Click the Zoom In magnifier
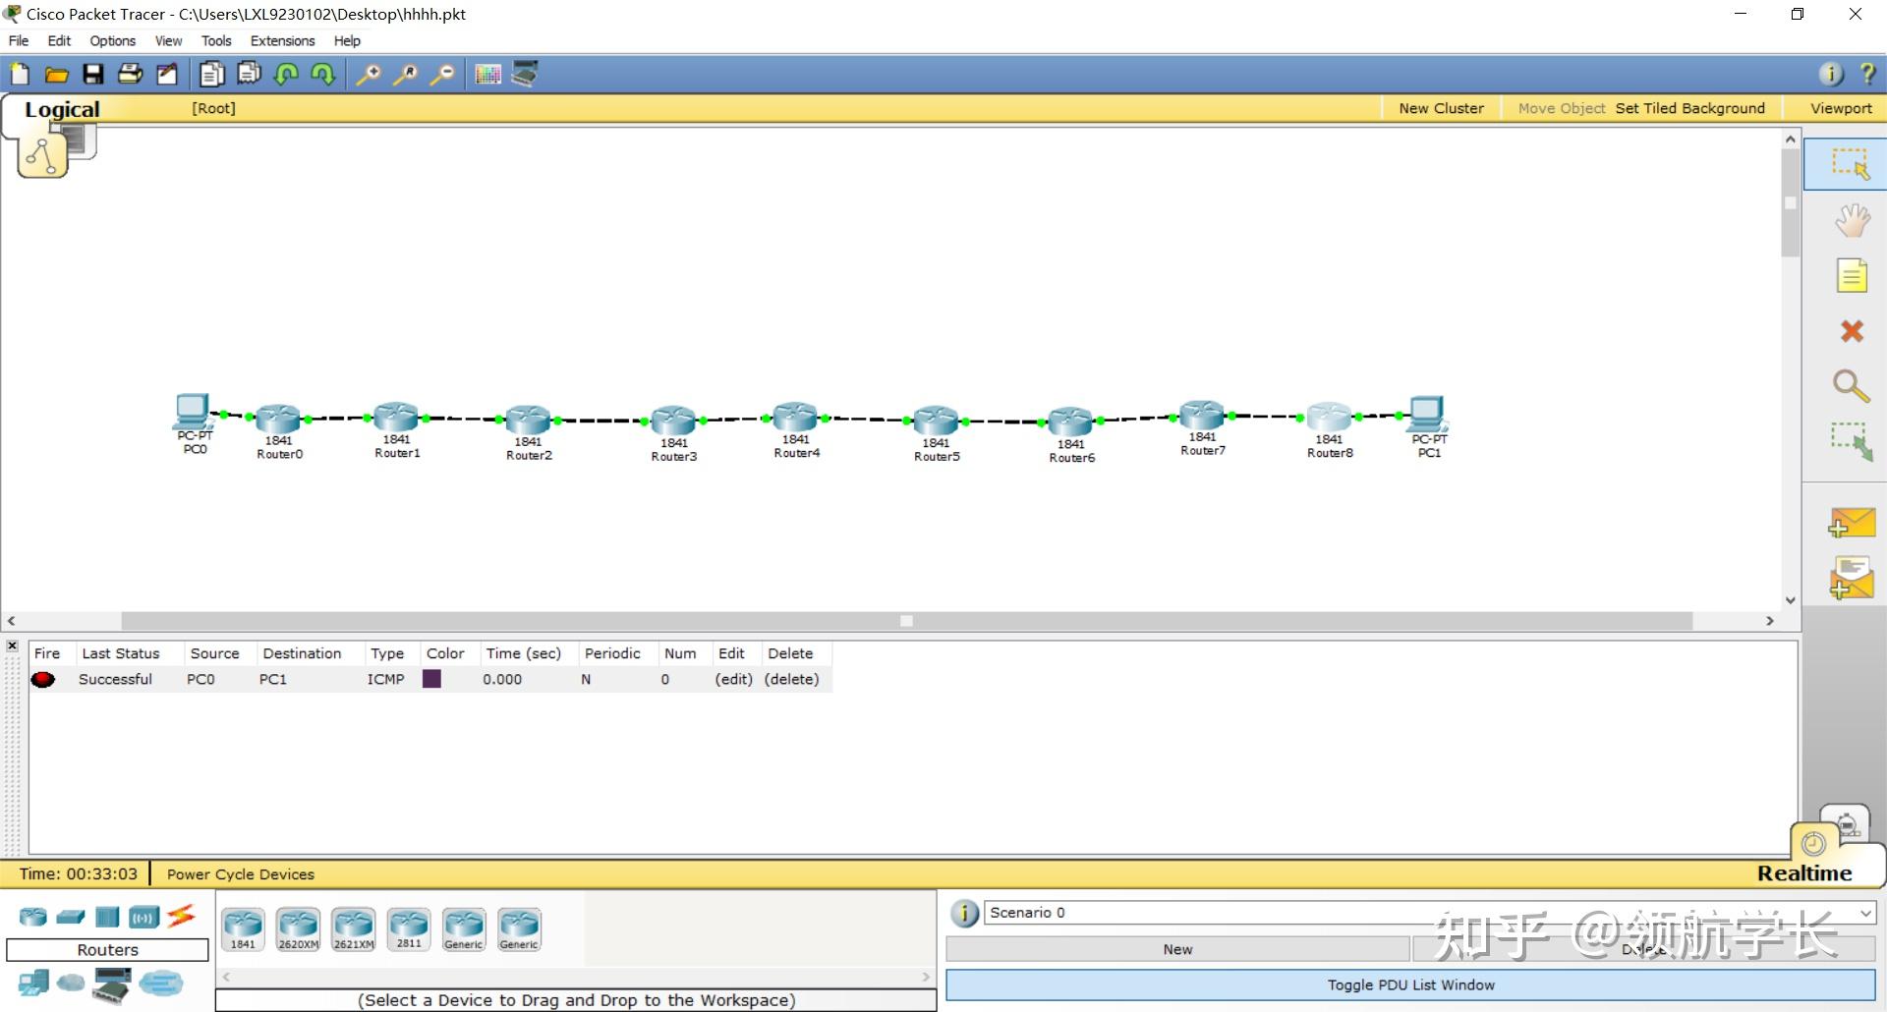 [x=368, y=74]
